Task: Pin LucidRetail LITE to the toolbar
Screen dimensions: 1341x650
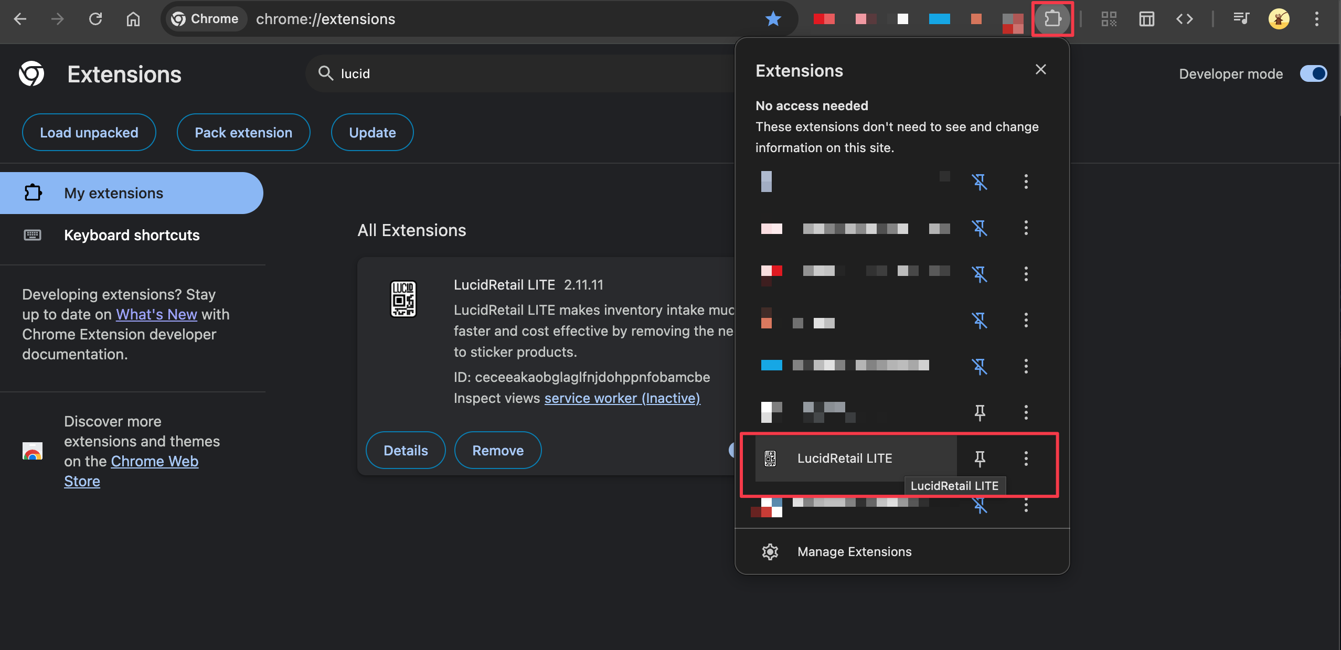Action: [x=980, y=457]
